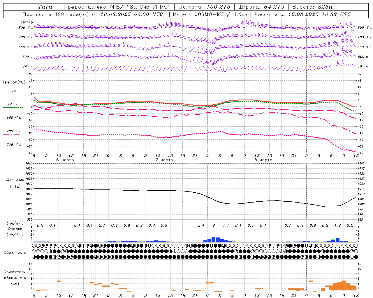Select "Рассчитано: 16.03.2025 10:39 UTC" text
This screenshot has width=373, height=298.
[302, 14]
